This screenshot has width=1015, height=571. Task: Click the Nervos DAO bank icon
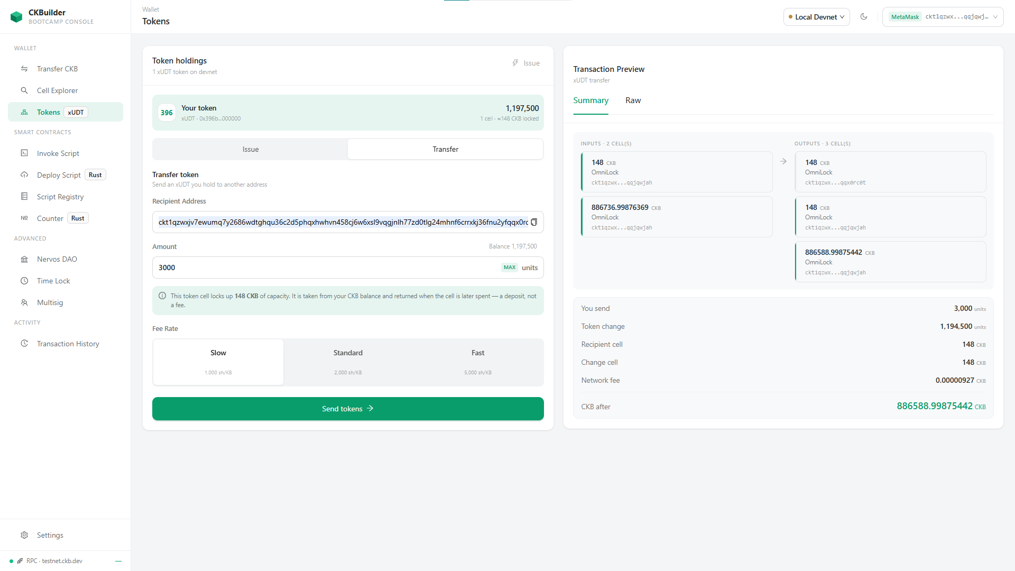click(x=24, y=259)
